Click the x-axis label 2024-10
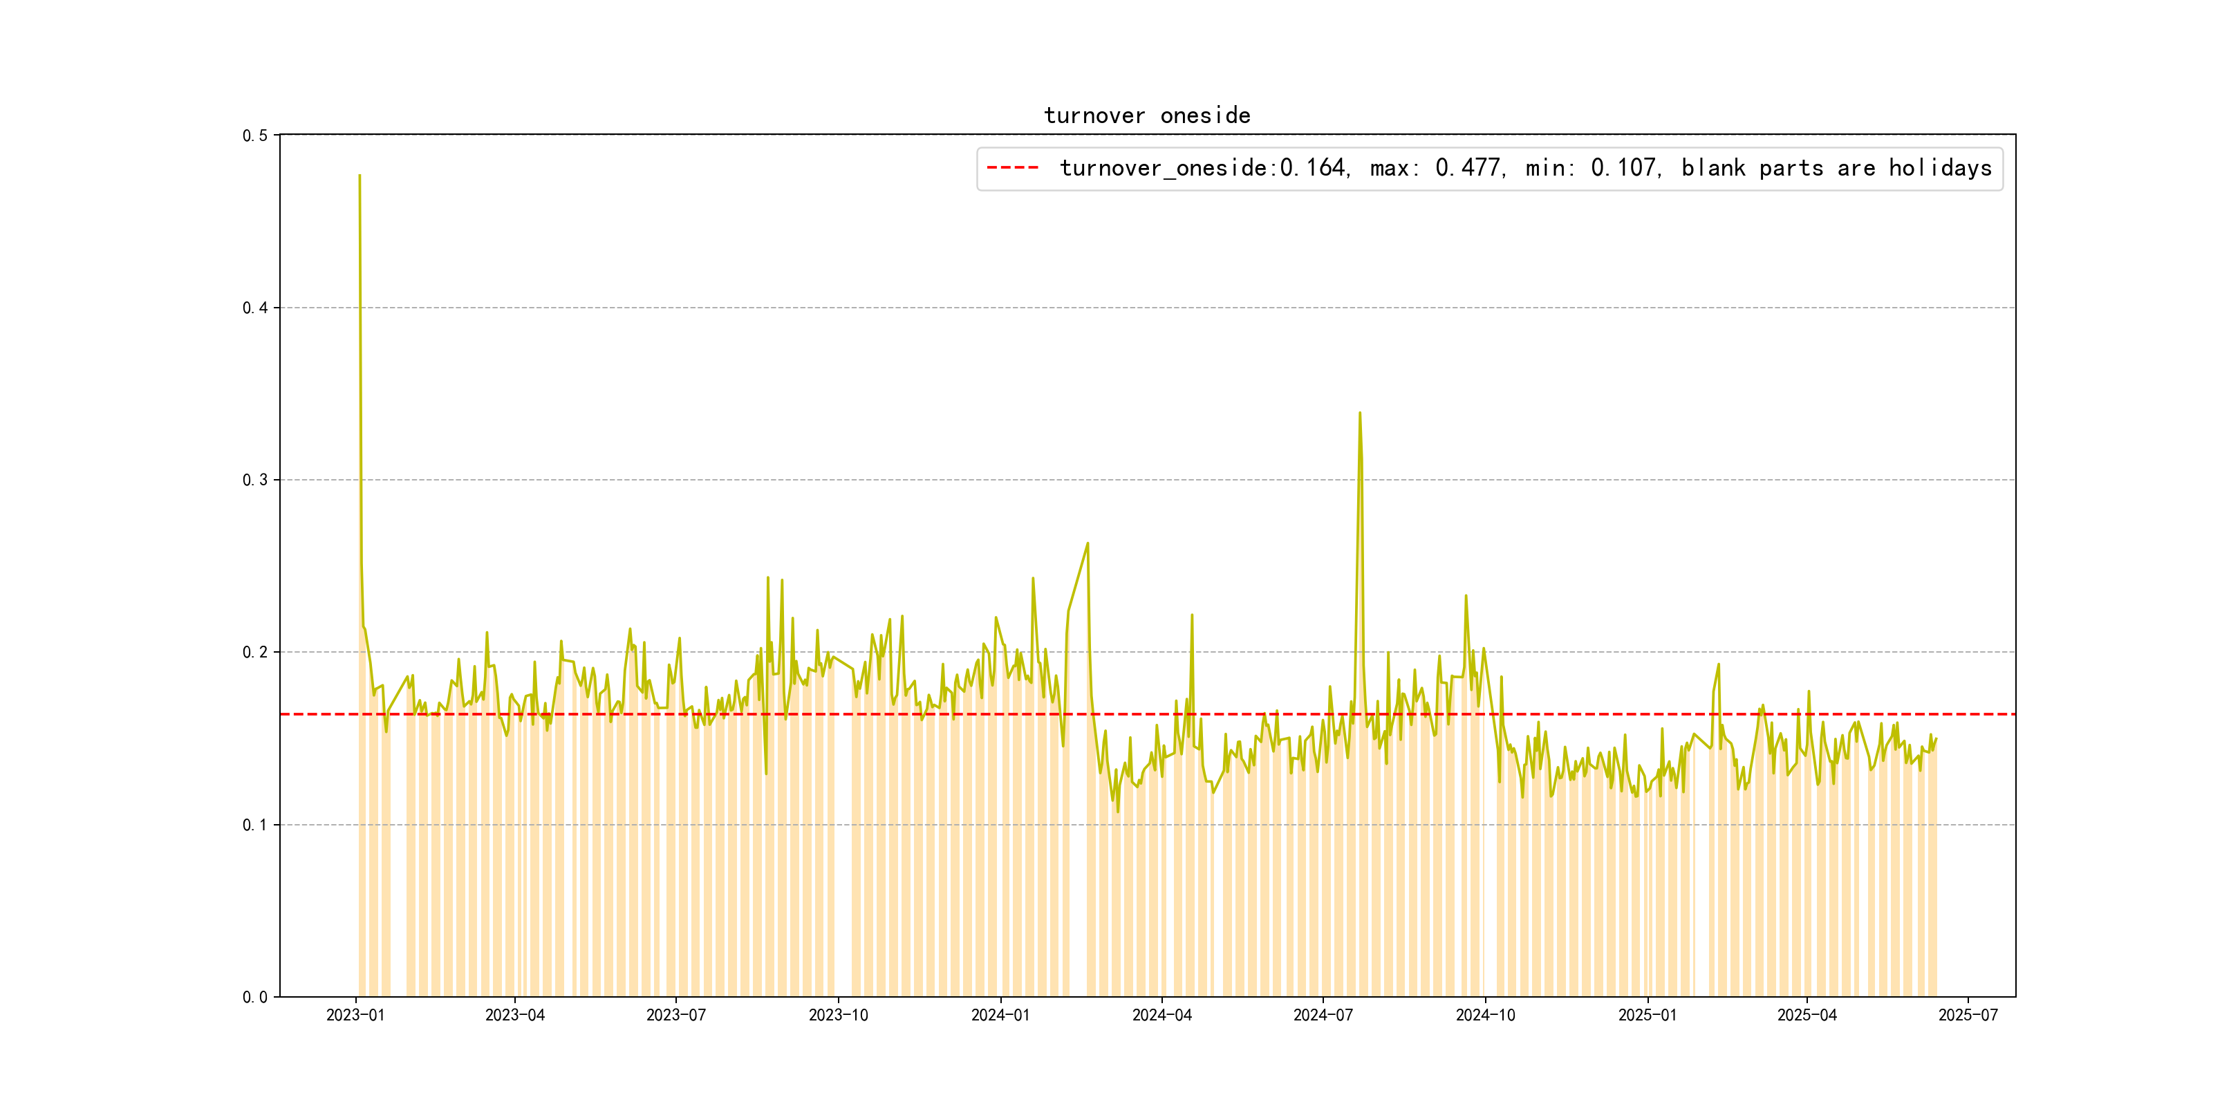This screenshot has width=2240, height=1120. [1485, 1015]
